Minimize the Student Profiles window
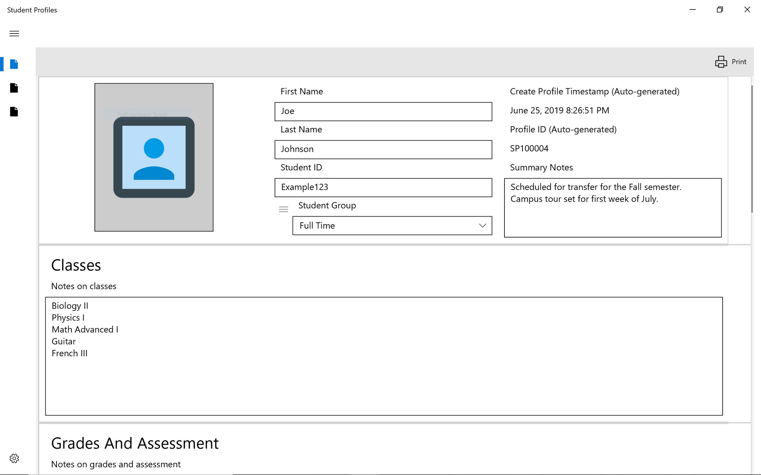761x475 pixels. [x=693, y=9]
